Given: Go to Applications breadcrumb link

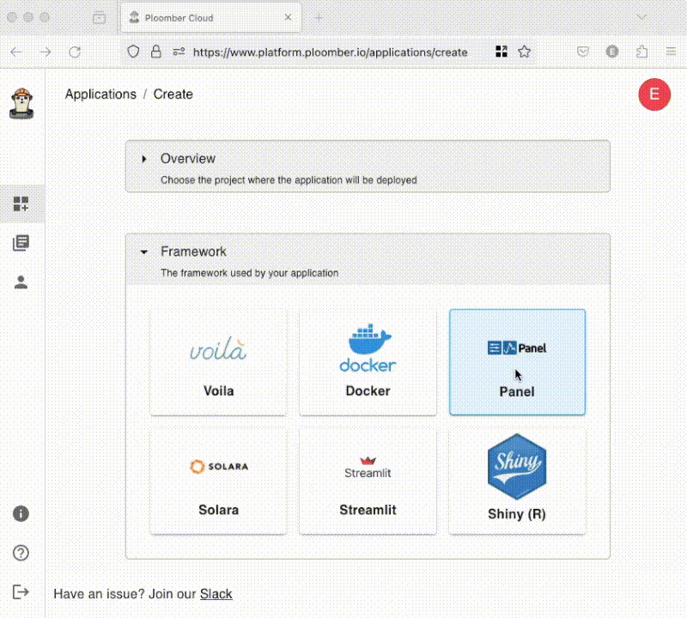Looking at the screenshot, I should pyautogui.click(x=100, y=94).
